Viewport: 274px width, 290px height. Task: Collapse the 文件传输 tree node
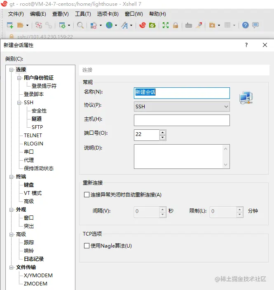(x=11, y=267)
